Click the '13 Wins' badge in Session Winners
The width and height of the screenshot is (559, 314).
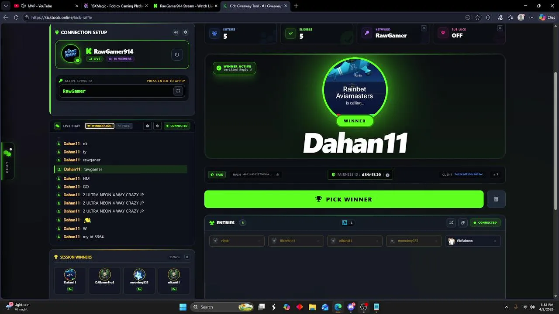point(175,257)
